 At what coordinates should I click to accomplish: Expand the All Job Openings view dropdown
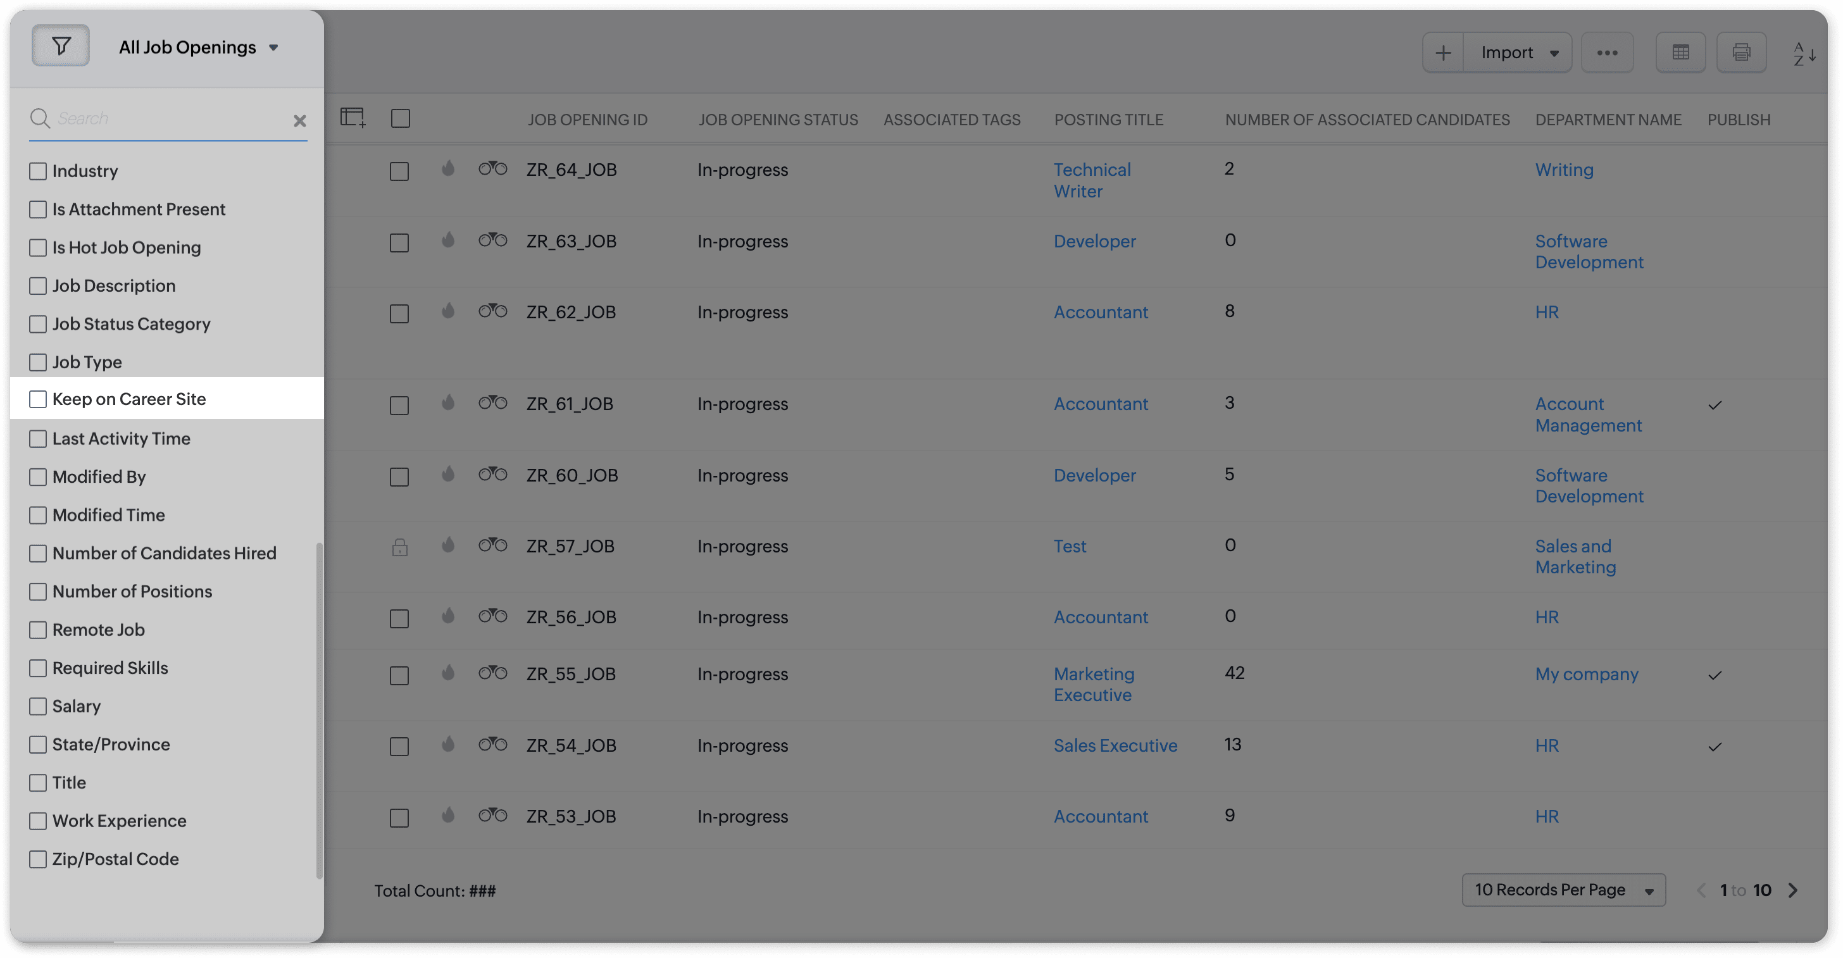tap(273, 48)
